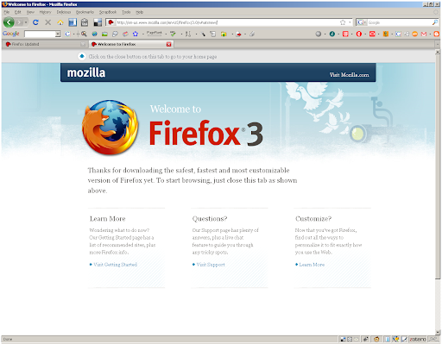
Task: Open the Visit Getting Started link
Action: point(115,265)
